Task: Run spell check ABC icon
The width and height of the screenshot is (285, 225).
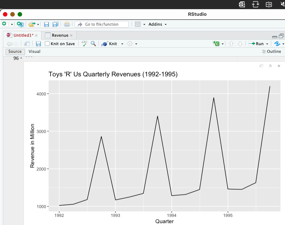Action: [84, 44]
